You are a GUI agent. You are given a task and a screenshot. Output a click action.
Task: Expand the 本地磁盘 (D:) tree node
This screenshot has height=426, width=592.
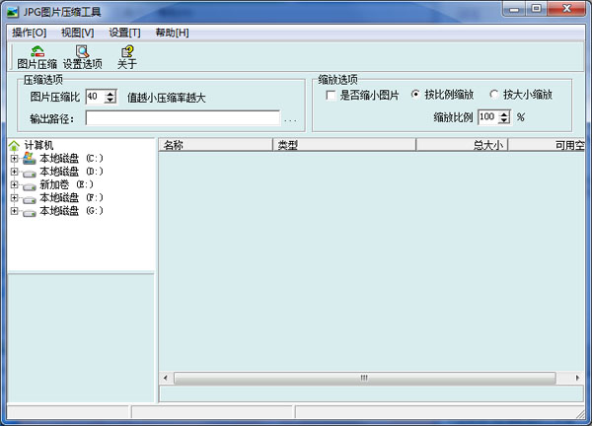[15, 172]
